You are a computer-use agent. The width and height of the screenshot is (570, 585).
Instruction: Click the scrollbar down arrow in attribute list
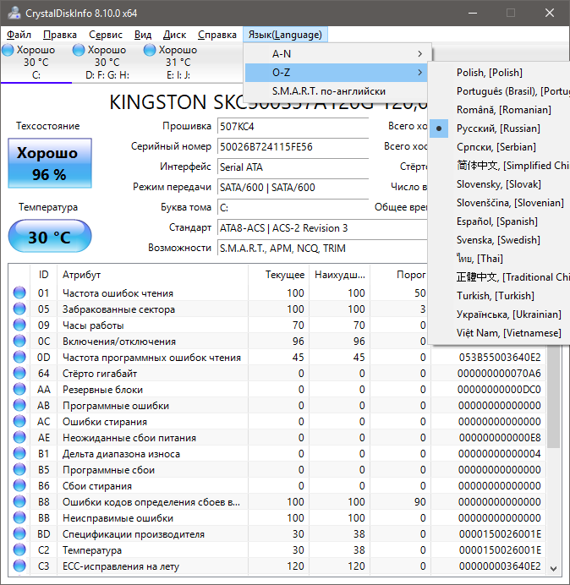554,568
